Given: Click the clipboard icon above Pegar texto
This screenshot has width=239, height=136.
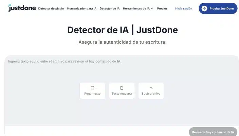Looking at the screenshot, I should click(x=92, y=88).
